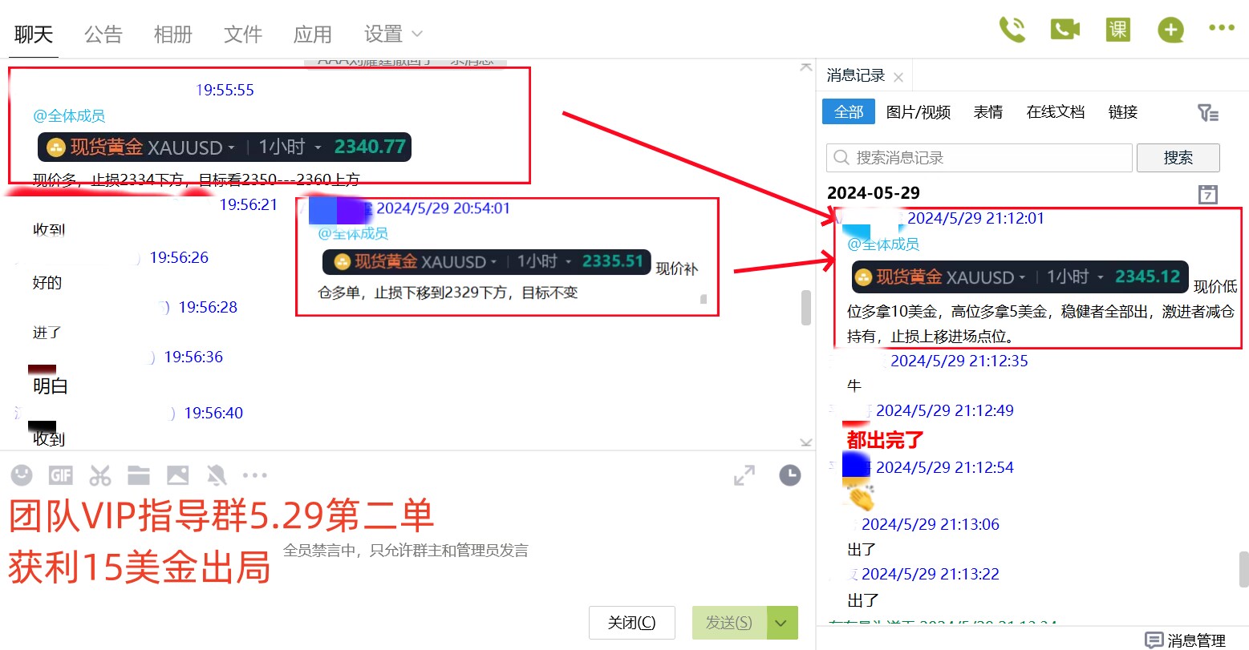Click the chat pane scrollbar thumb
Screen dimensions: 1249x650
click(806, 308)
